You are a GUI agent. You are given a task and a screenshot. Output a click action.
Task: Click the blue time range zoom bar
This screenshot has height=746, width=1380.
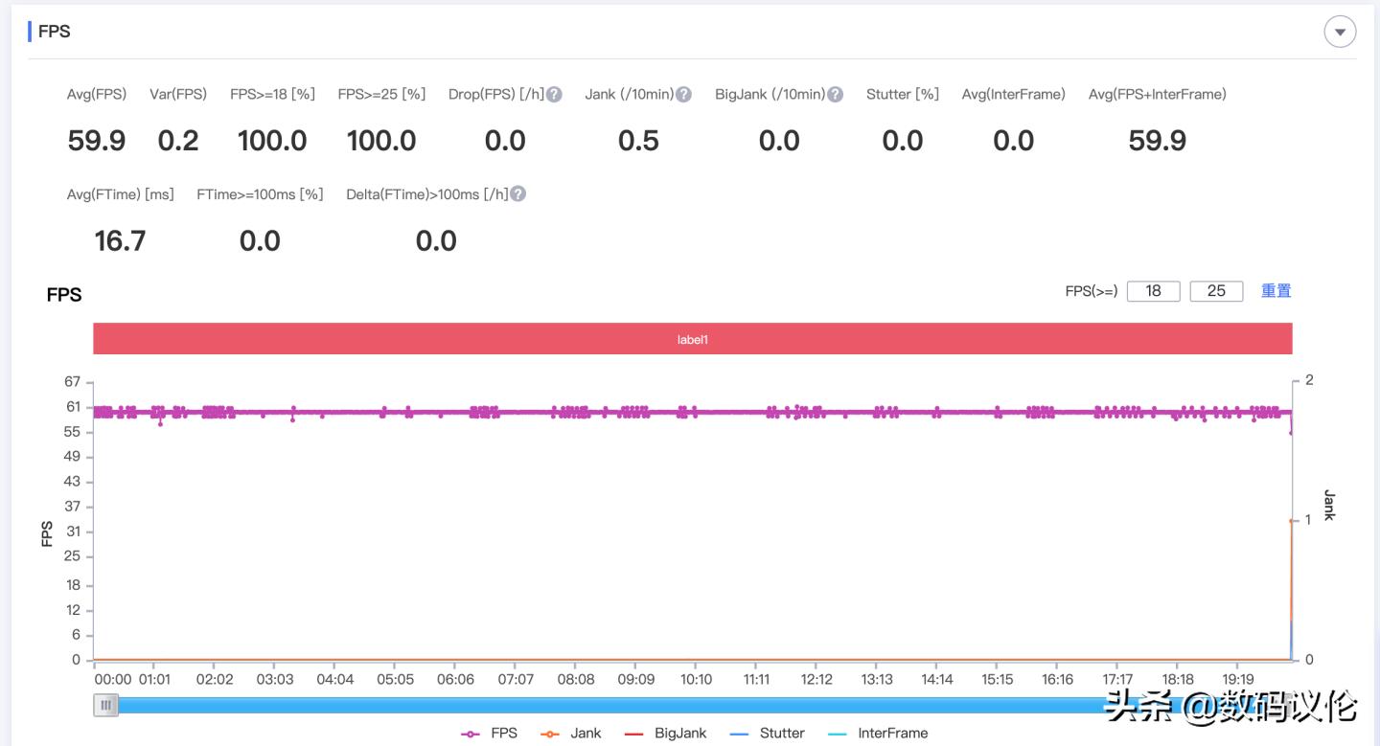click(x=613, y=706)
